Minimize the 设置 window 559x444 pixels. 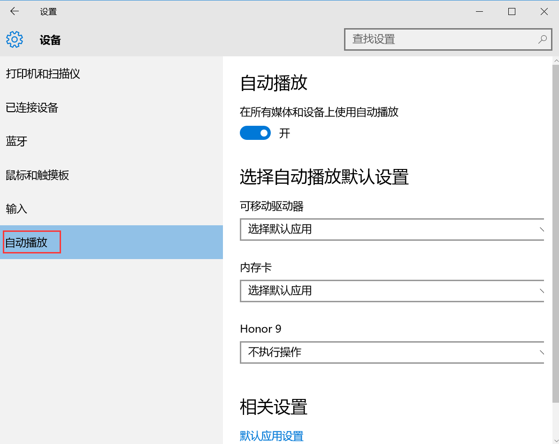click(x=479, y=12)
